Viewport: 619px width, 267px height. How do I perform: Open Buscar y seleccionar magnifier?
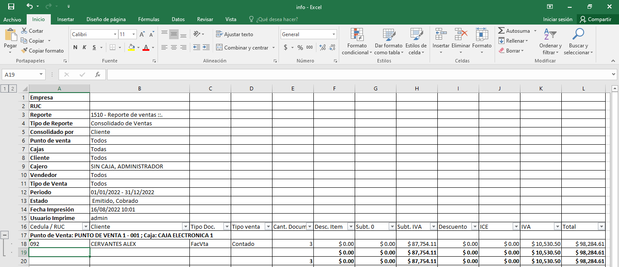578,34
